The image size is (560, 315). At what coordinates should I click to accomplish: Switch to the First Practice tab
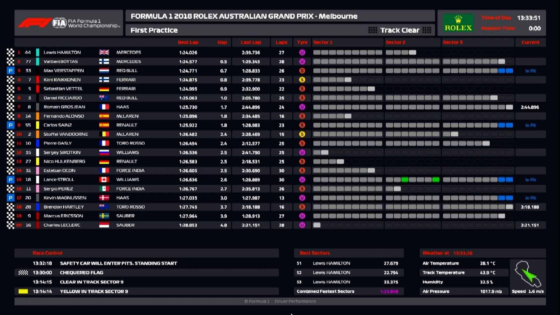pos(154,30)
